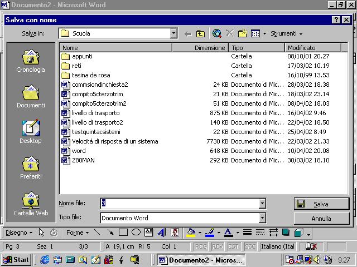Sort files by the Dimensione column header

pos(200,48)
